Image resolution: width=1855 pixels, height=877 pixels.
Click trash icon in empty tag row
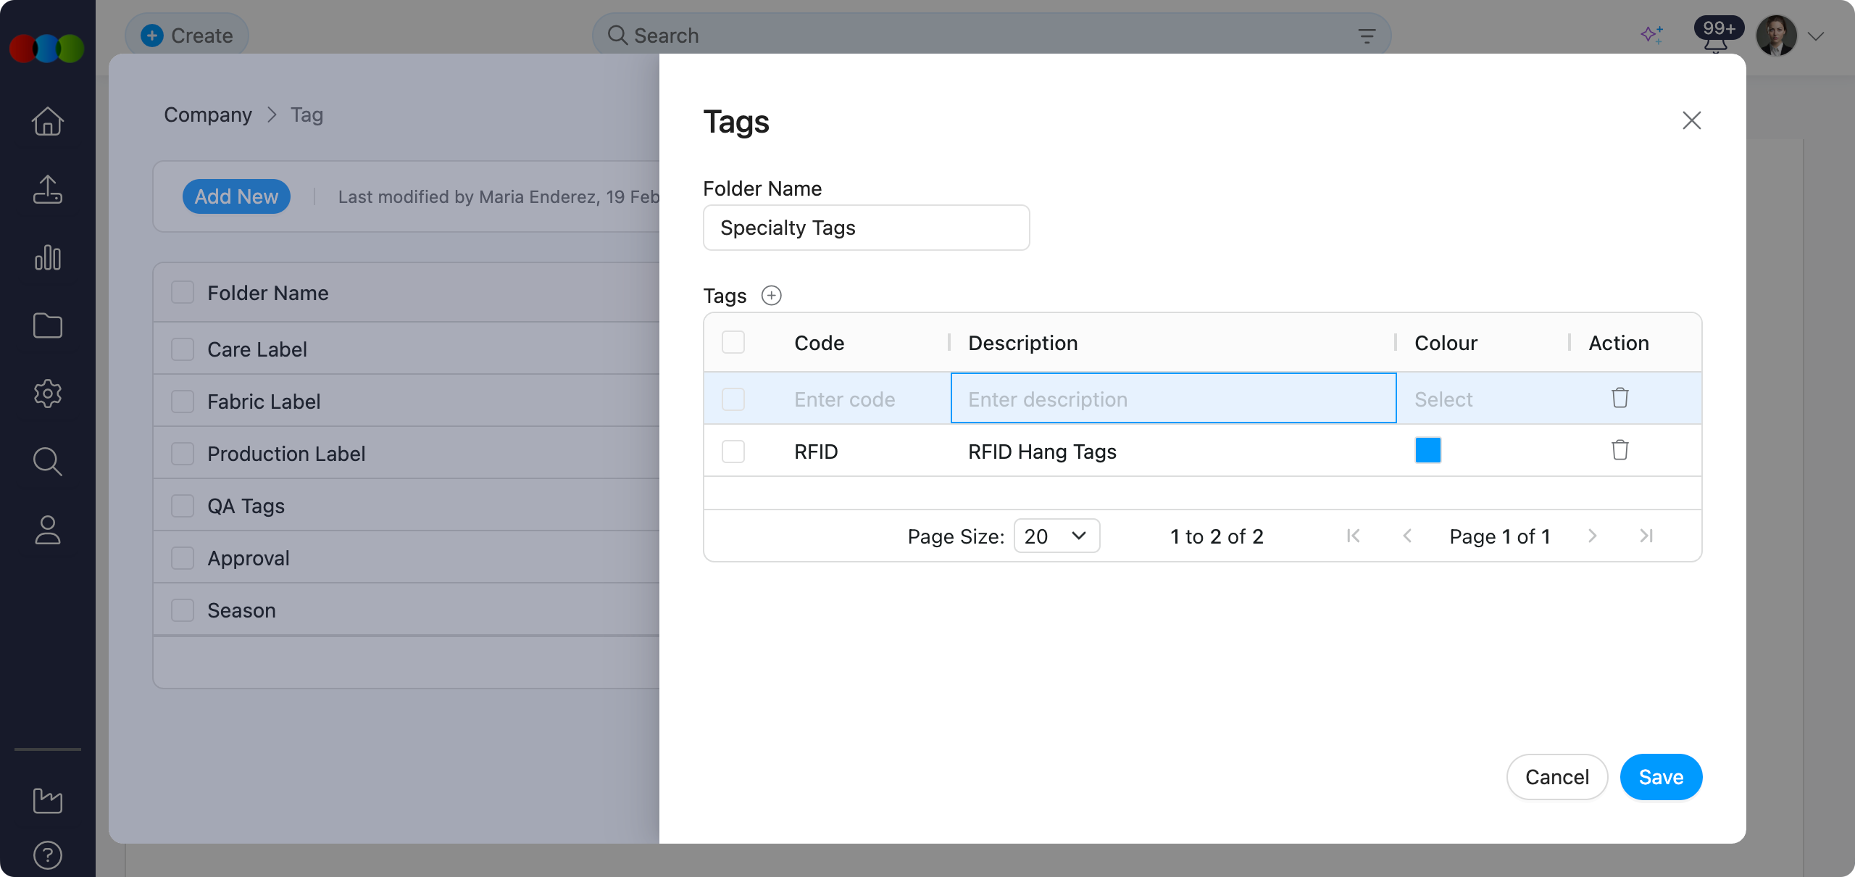point(1620,398)
